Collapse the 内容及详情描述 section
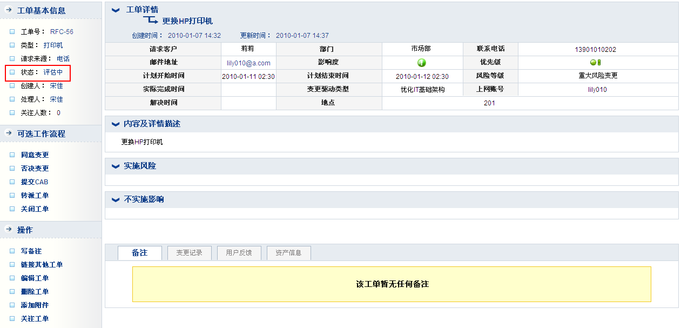Screen dimensions: 681x328 pyautogui.click(x=115, y=124)
